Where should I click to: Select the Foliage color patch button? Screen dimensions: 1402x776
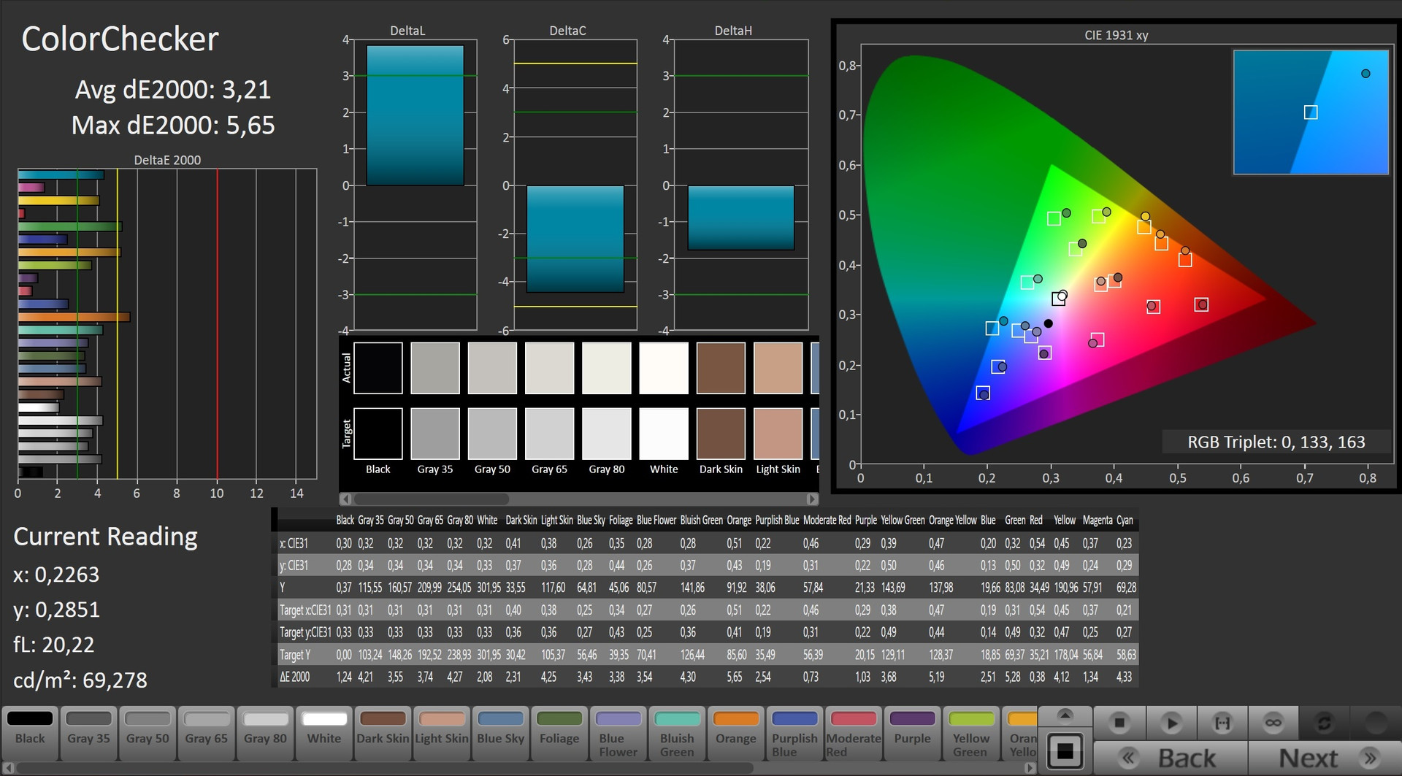pos(559,733)
